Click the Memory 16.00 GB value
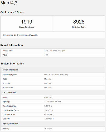This screenshot has height=132, width=106. pos(48,129)
